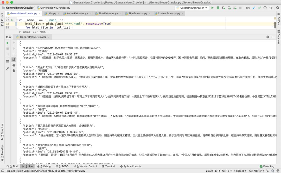Collapse the for loop fold at line 29
281x173 pixels.
tap(17, 27)
